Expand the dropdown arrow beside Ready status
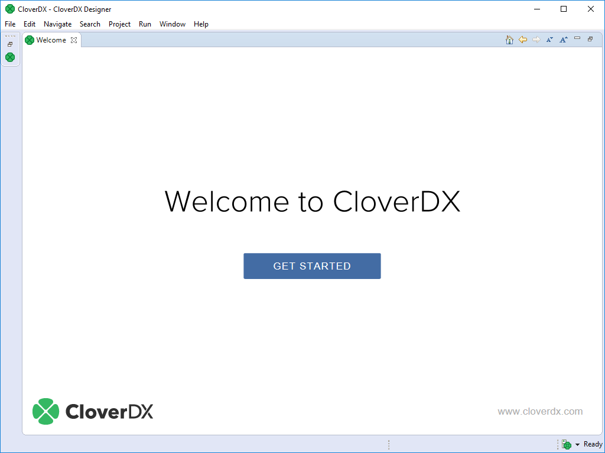 pos(577,445)
